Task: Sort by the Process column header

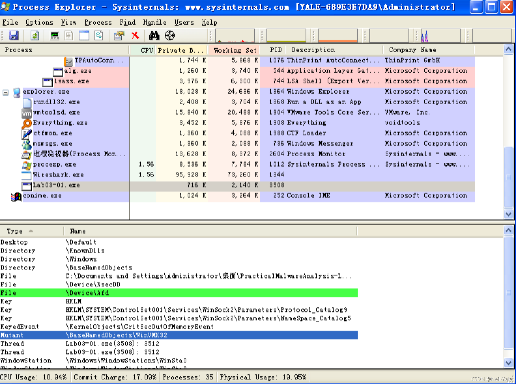Action: (x=64, y=50)
